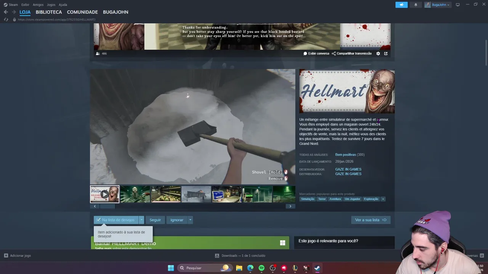Reload the store page
Screen dimensions: 488x274
point(6,19)
